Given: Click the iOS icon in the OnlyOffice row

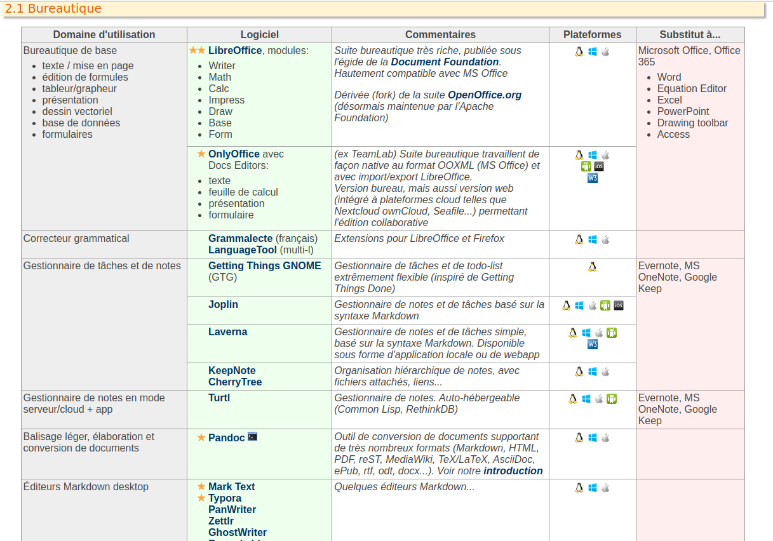Looking at the screenshot, I should point(599,166).
